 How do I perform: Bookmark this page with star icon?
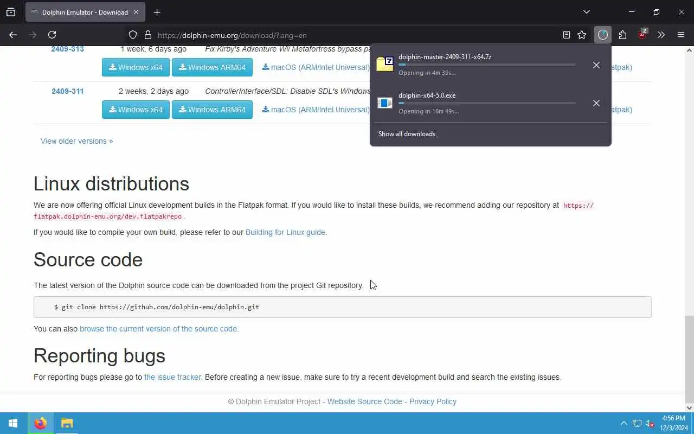[582, 35]
